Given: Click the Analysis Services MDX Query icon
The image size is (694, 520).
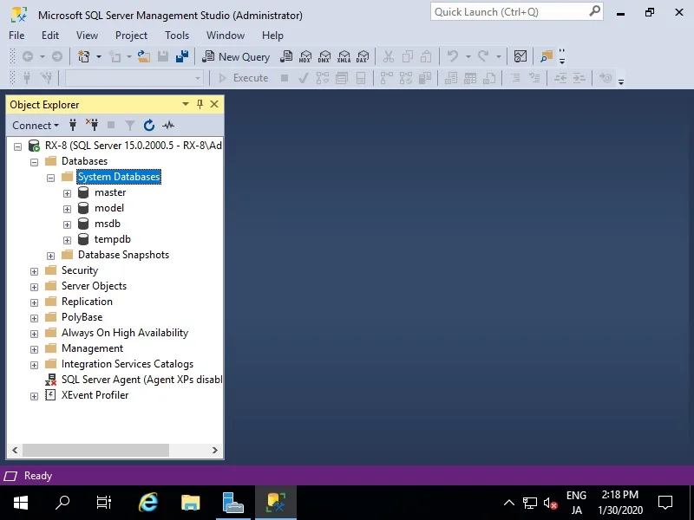Looking at the screenshot, I should pyautogui.click(x=304, y=56).
